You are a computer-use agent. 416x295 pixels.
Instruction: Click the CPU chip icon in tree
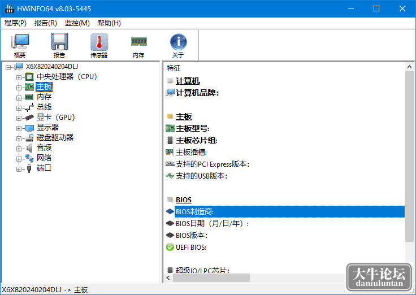(29, 77)
